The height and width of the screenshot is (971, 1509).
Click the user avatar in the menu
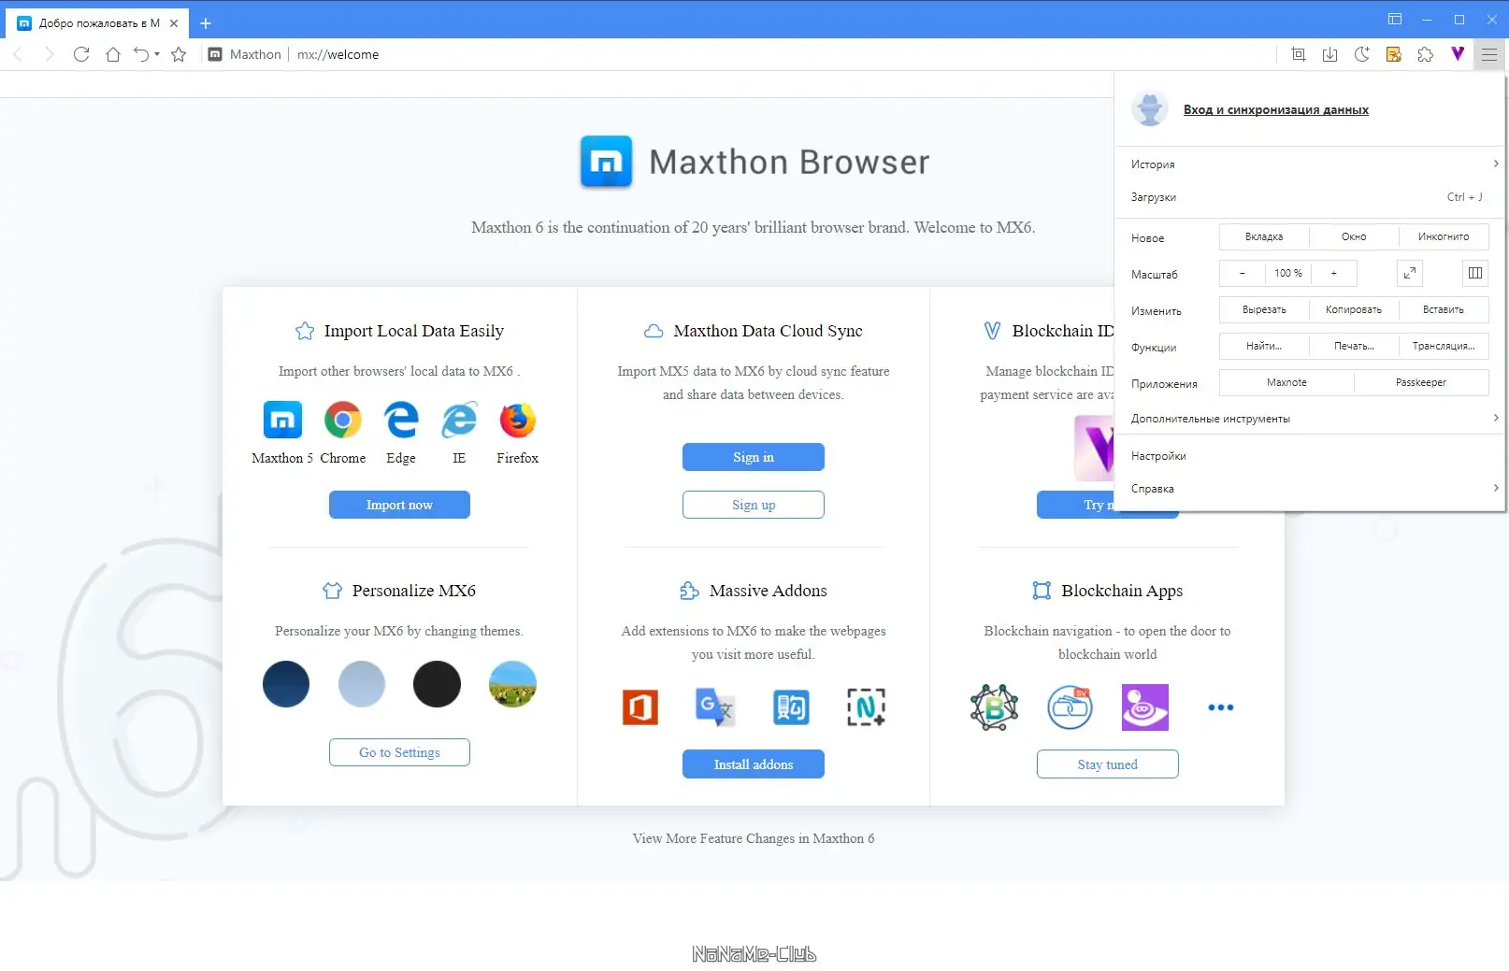coord(1150,109)
